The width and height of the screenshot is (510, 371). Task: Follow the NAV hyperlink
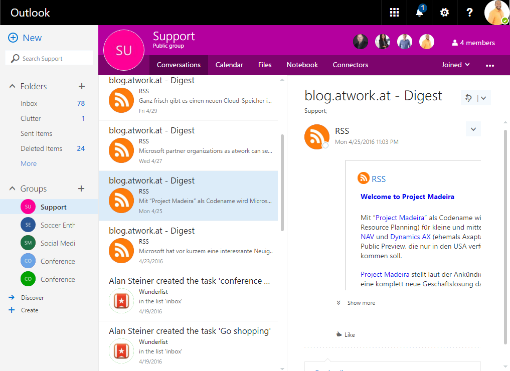367,237
